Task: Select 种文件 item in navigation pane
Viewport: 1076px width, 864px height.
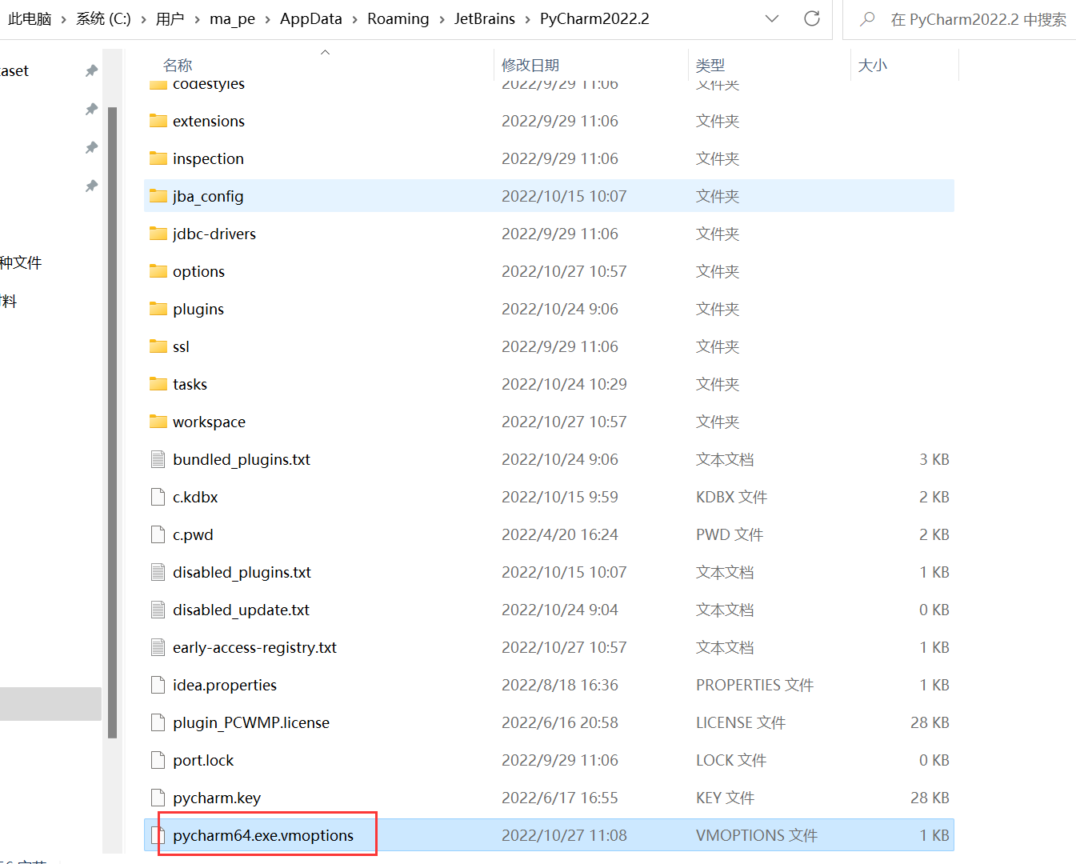Action: click(x=21, y=262)
